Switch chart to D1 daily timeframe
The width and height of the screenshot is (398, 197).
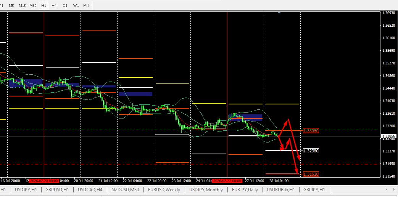click(x=65, y=5)
